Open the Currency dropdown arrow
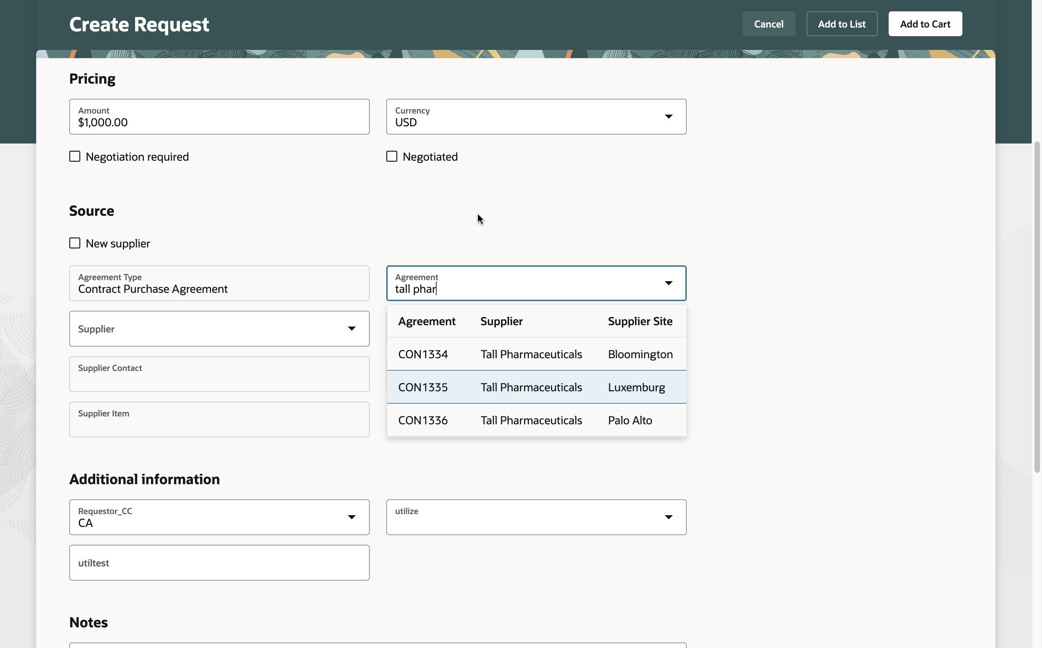The image size is (1042, 648). tap(668, 117)
